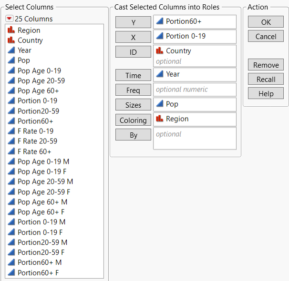Assign selection with the X role button

(133, 37)
